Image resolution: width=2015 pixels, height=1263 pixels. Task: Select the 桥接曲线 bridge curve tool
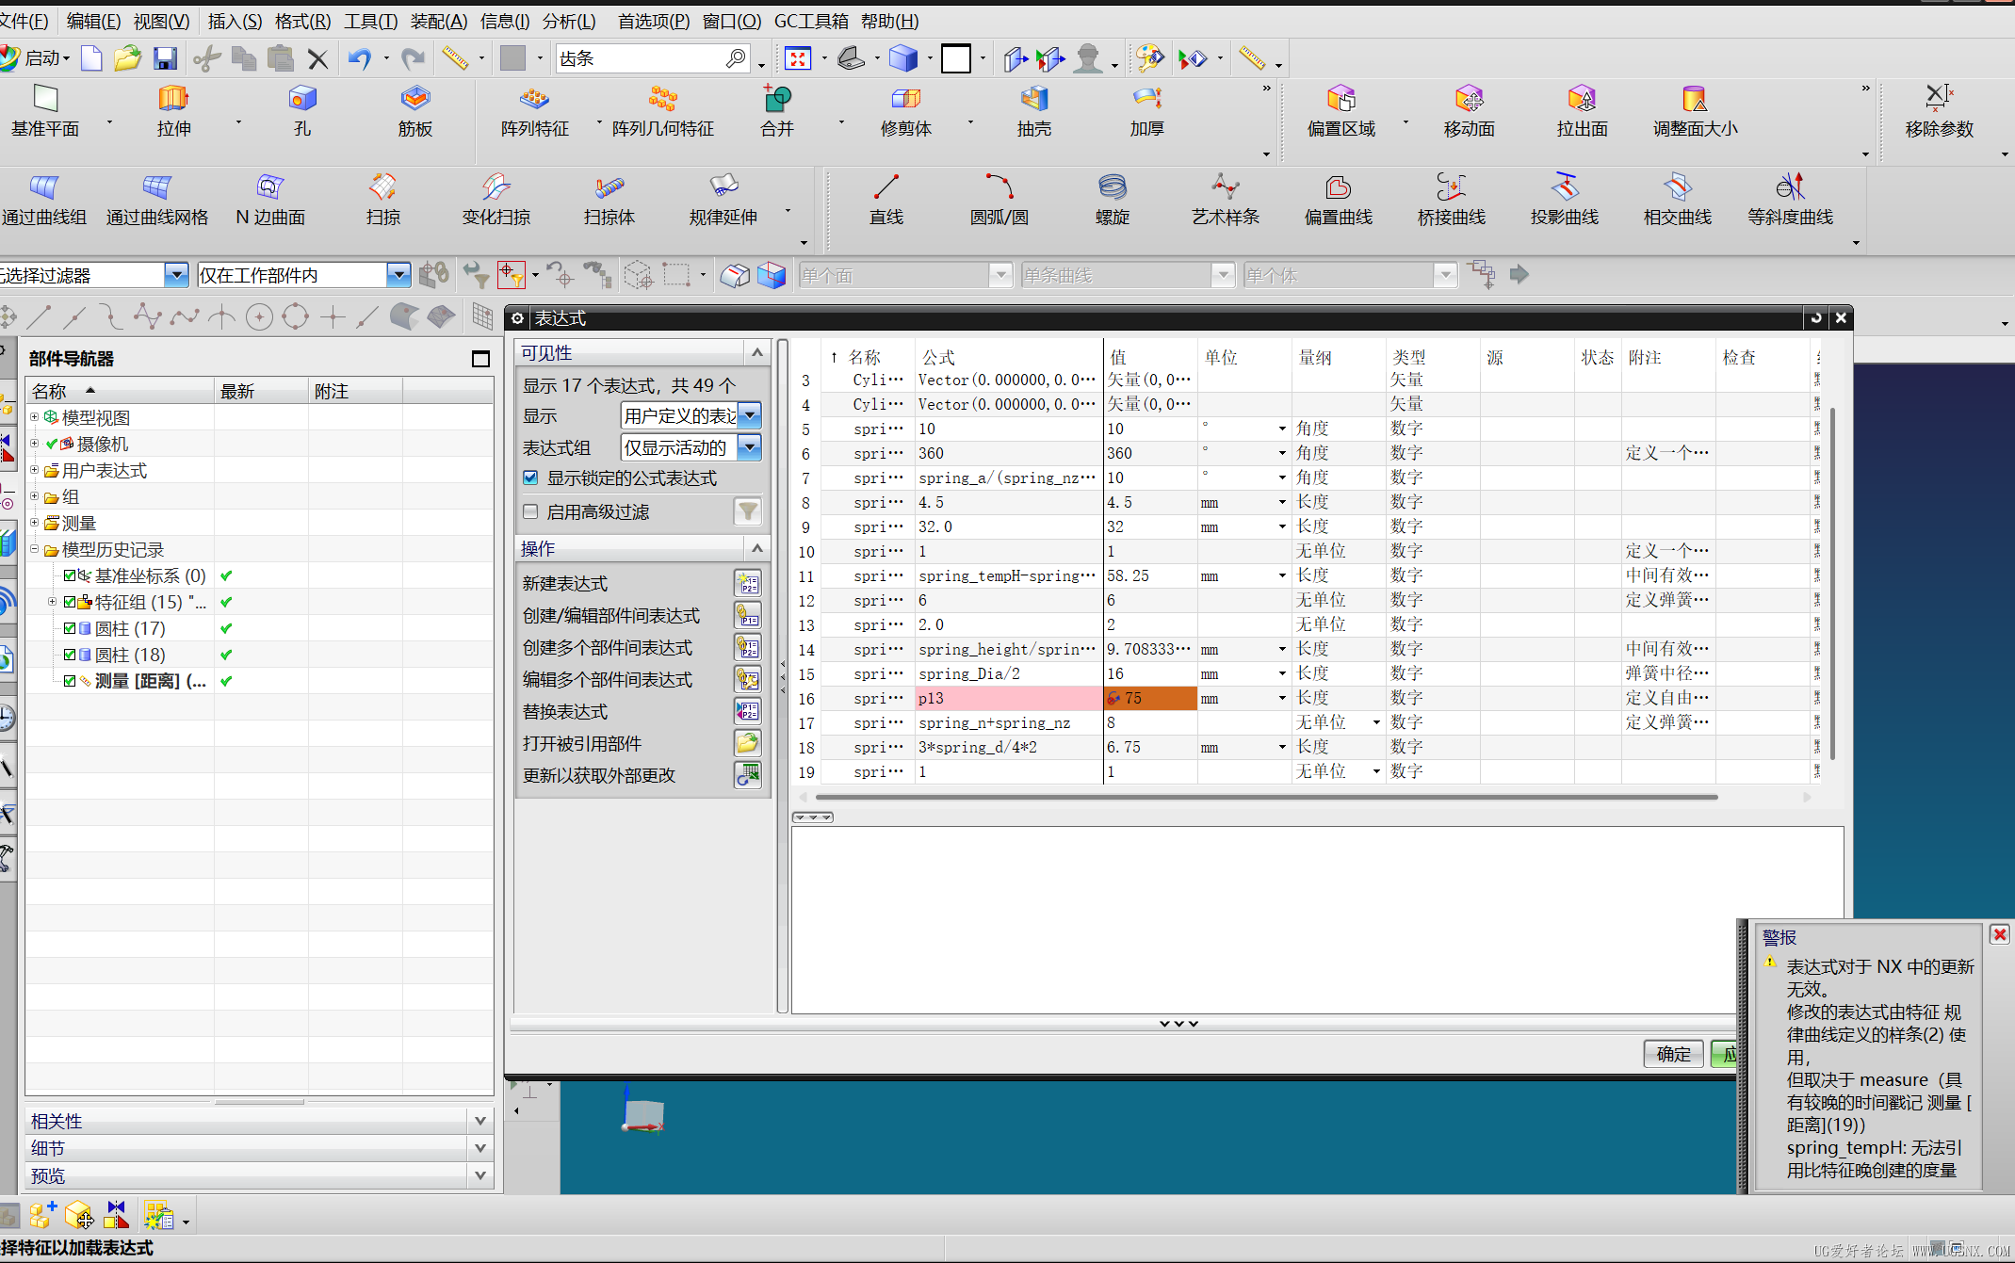pos(1451,200)
